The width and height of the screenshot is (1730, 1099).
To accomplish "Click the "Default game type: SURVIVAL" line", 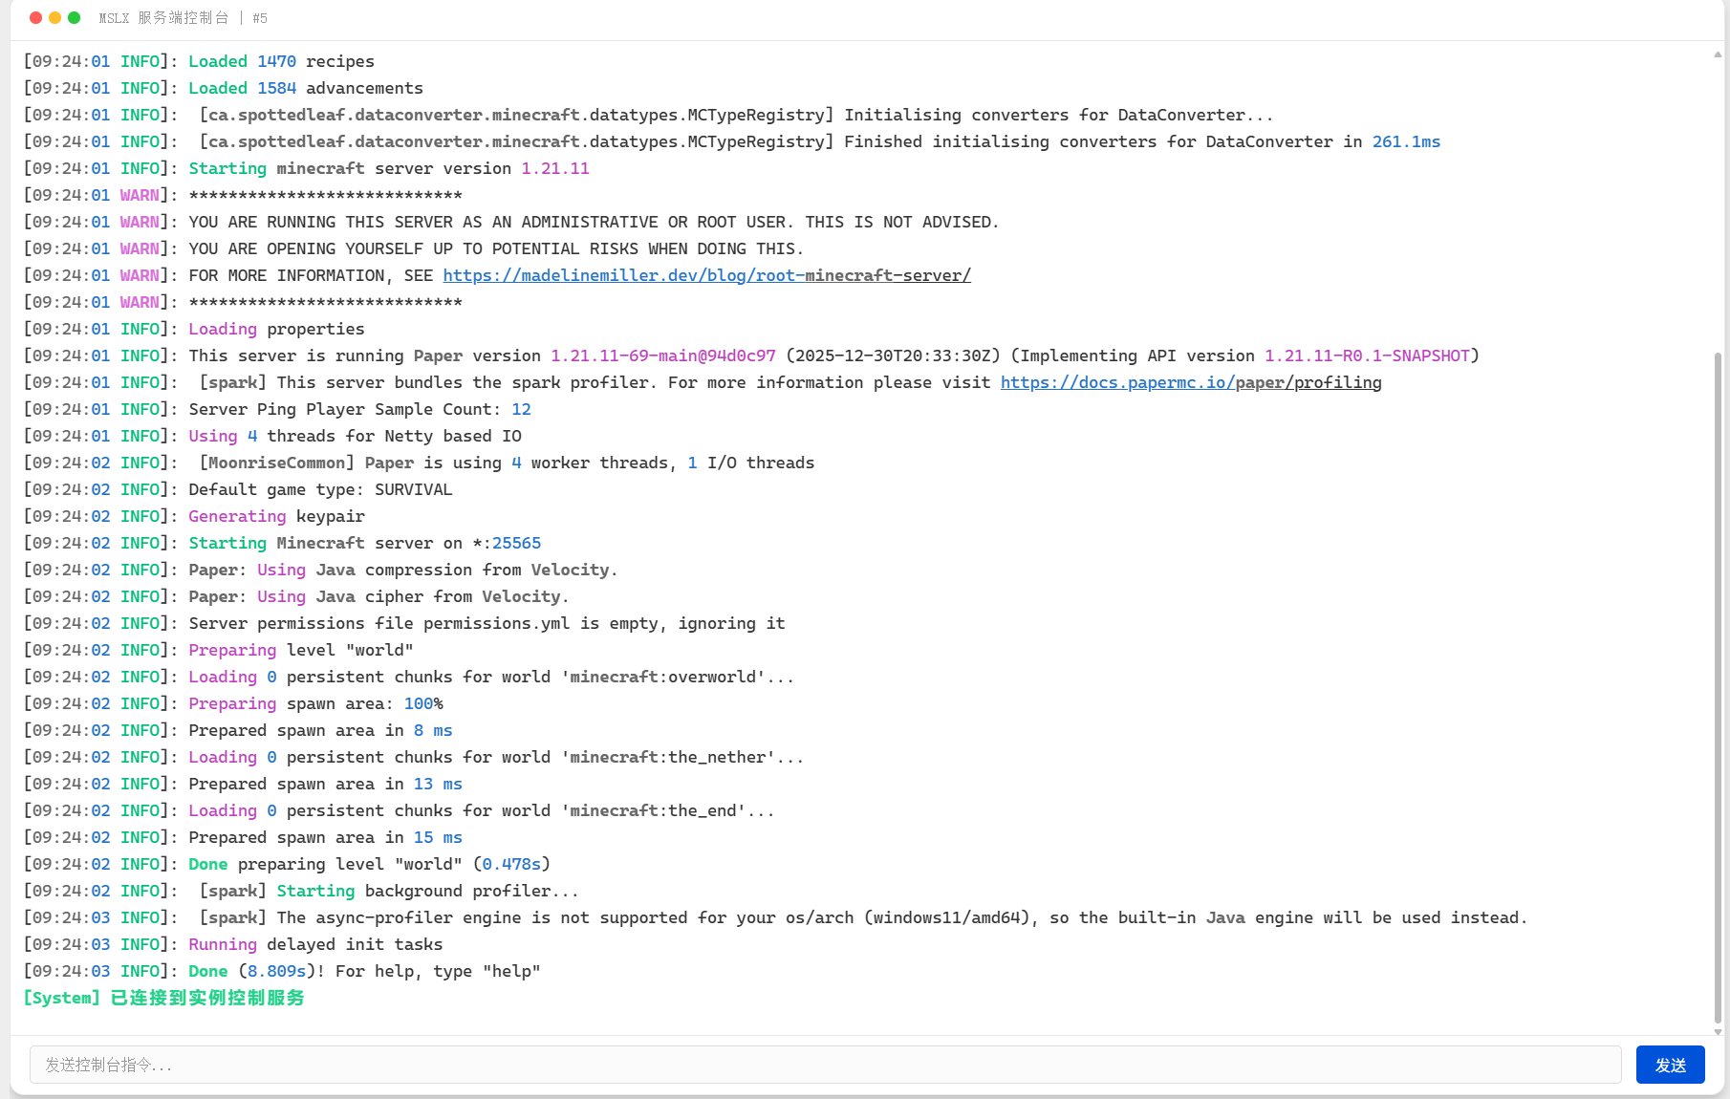I will [x=320, y=489].
